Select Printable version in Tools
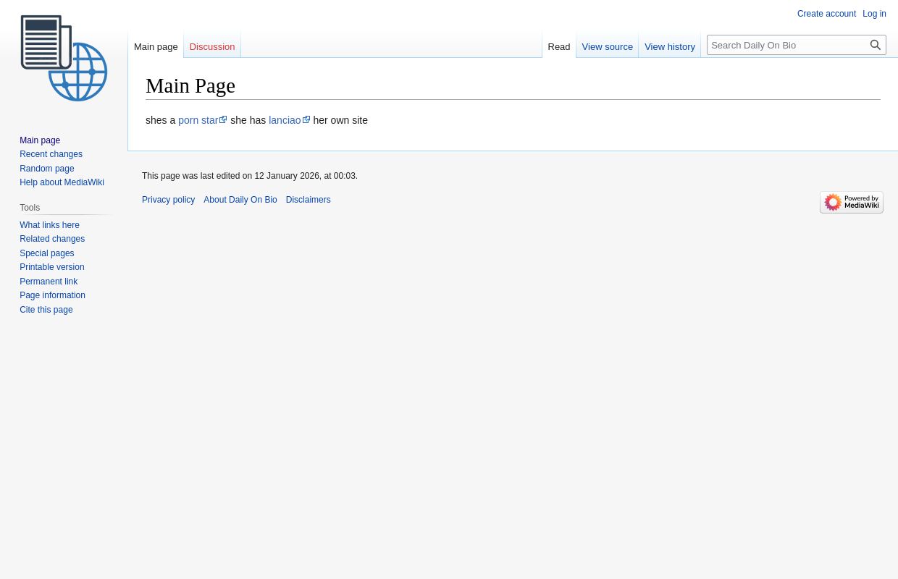The height and width of the screenshot is (579, 898). 51,267
